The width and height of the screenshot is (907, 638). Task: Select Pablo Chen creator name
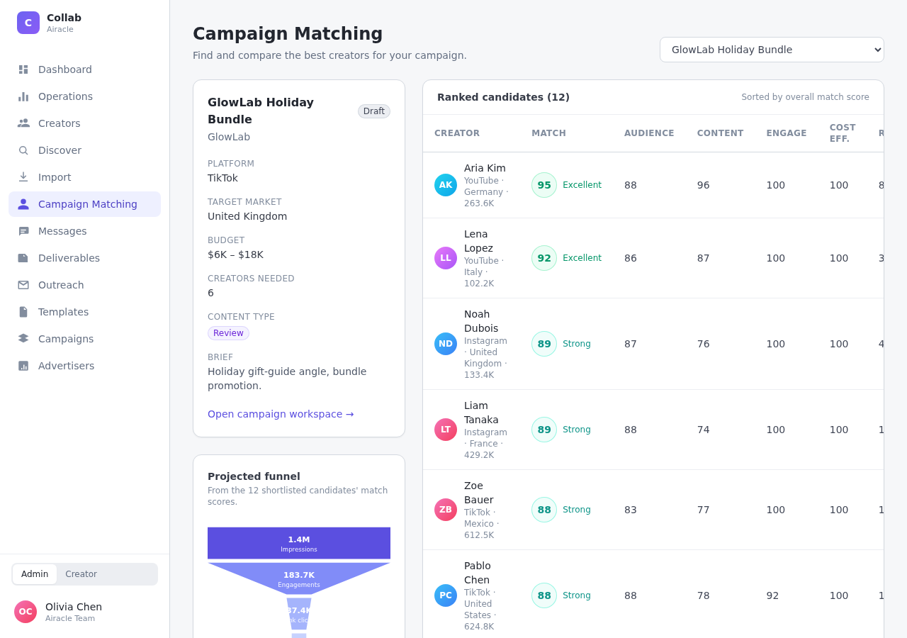point(478,573)
